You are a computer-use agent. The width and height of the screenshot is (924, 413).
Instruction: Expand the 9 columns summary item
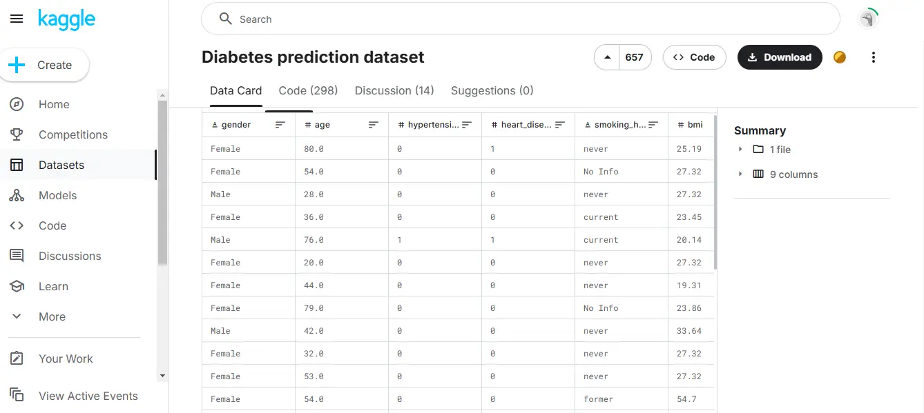coord(777,174)
